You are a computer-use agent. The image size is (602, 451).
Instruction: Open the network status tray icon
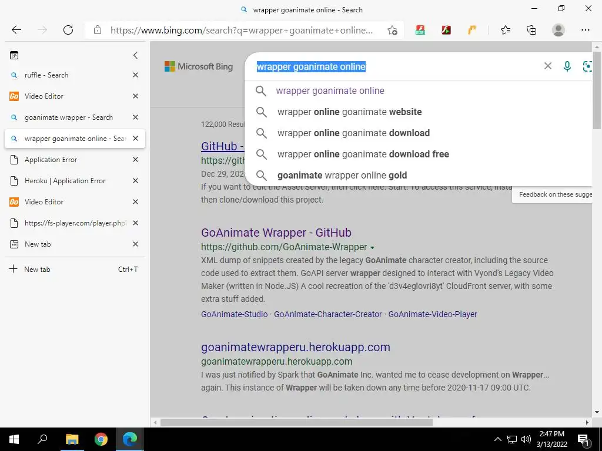(x=512, y=439)
